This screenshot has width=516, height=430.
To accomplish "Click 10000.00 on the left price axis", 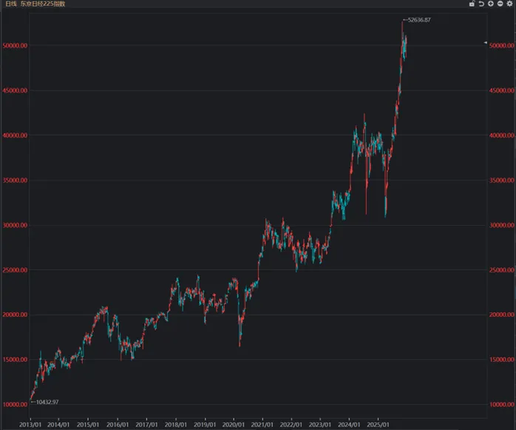I will [15, 404].
